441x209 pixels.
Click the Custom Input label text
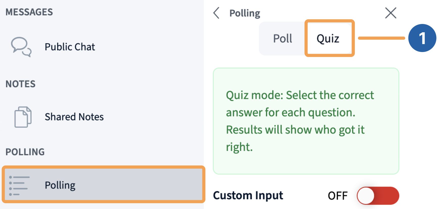point(248,196)
